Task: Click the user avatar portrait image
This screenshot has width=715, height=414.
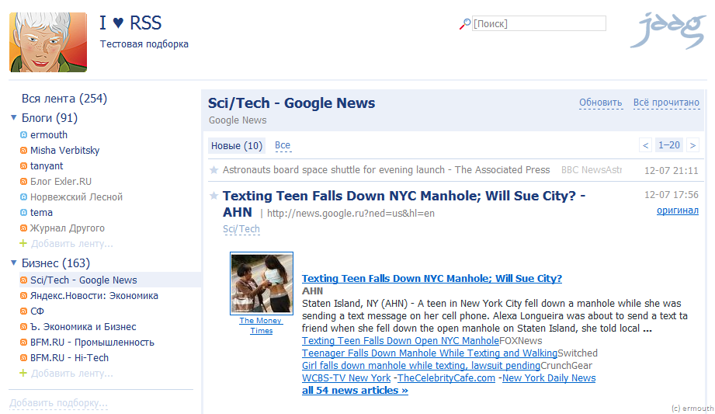Action: point(48,42)
